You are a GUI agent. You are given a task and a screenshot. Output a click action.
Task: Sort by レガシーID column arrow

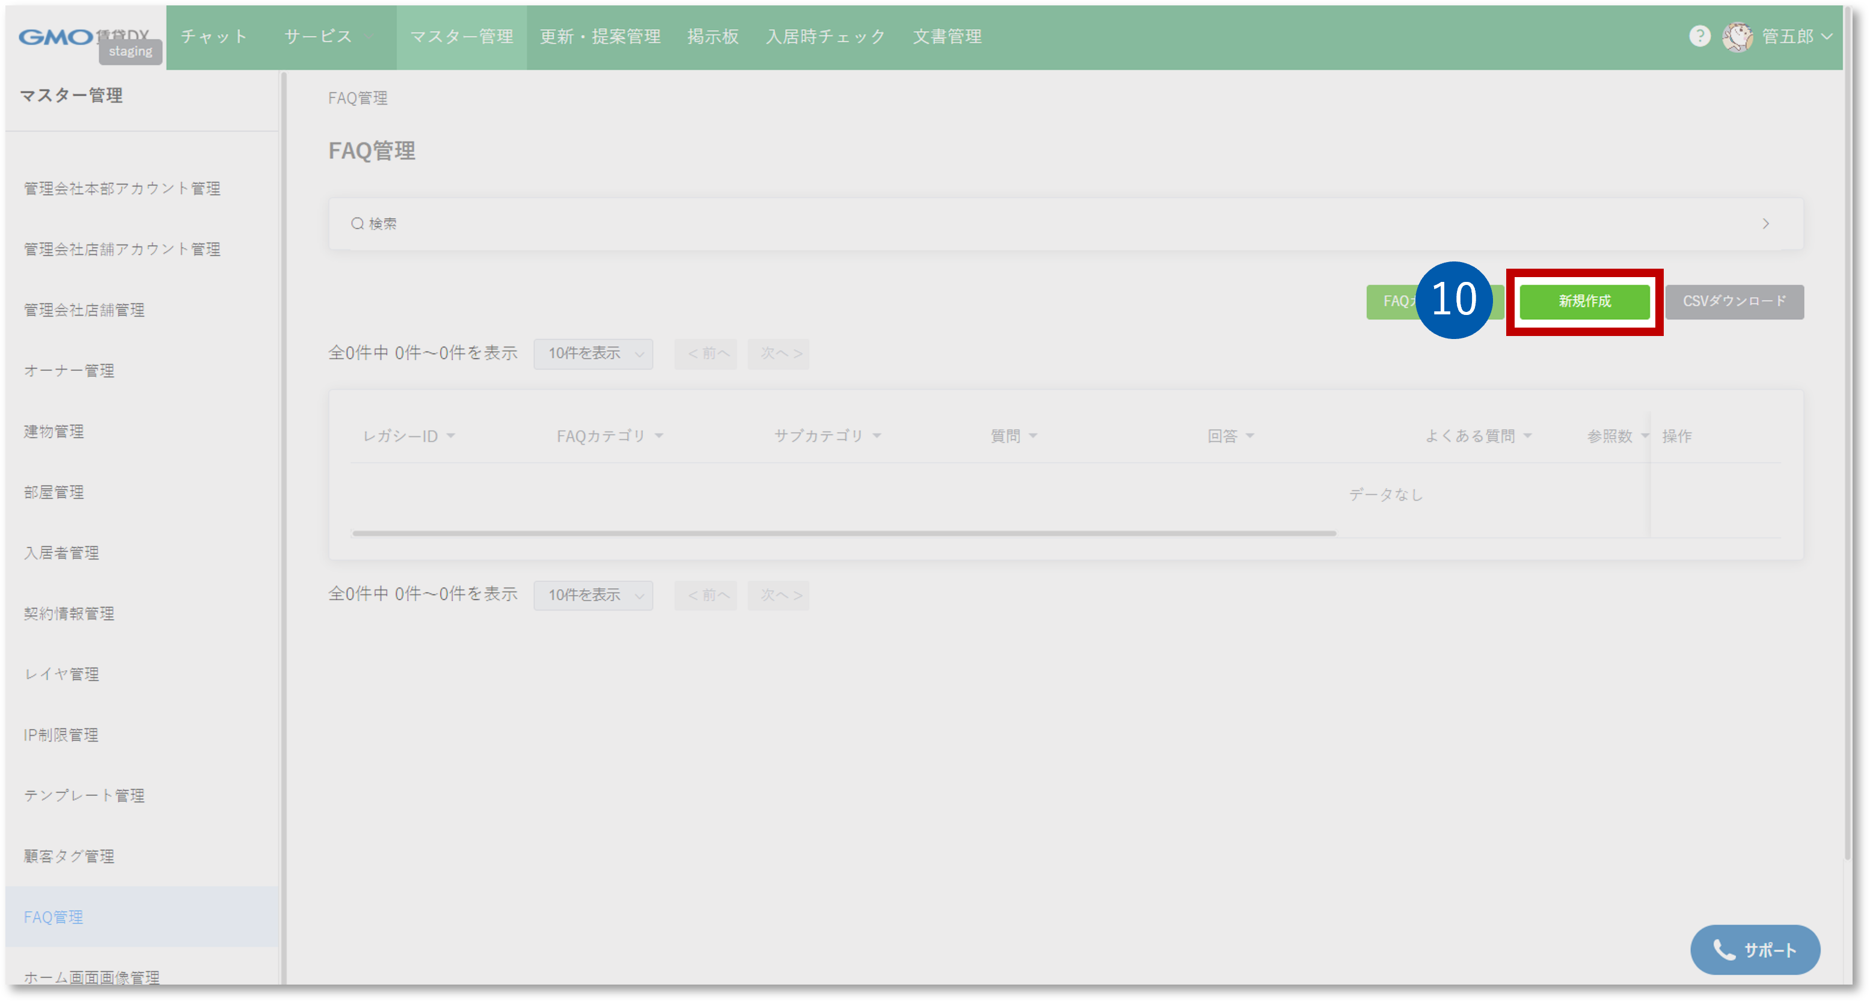(451, 436)
